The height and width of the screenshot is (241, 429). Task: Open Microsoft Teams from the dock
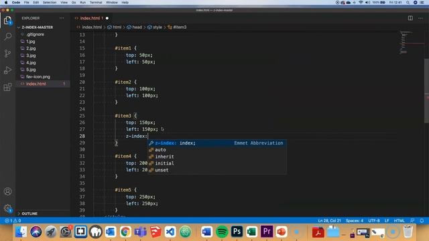point(140,232)
